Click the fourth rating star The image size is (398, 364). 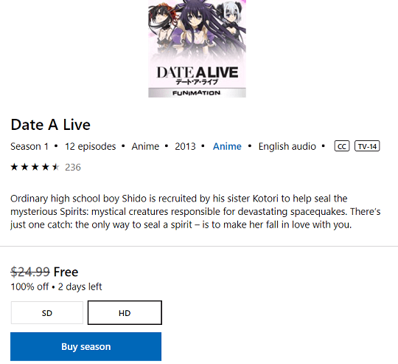tap(46, 167)
